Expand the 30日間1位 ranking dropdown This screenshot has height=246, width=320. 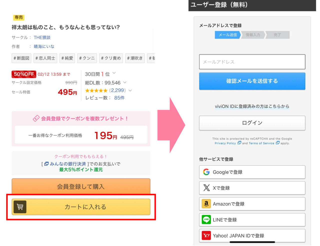click(114, 73)
